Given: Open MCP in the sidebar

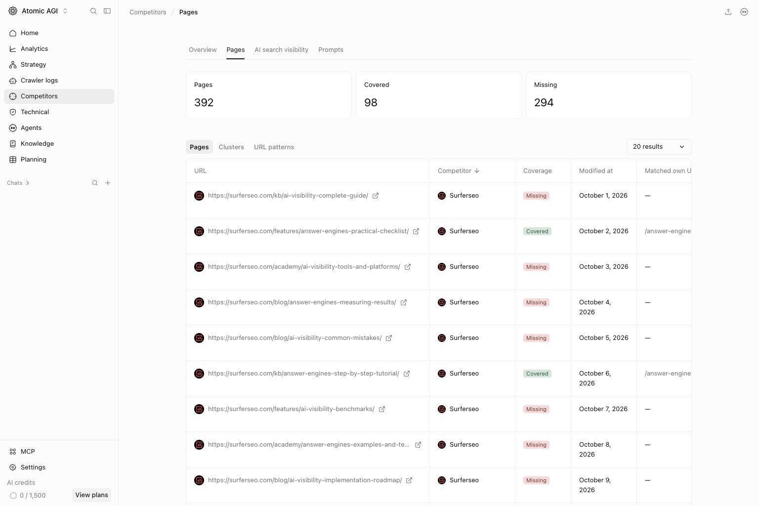Looking at the screenshot, I should [59, 452].
